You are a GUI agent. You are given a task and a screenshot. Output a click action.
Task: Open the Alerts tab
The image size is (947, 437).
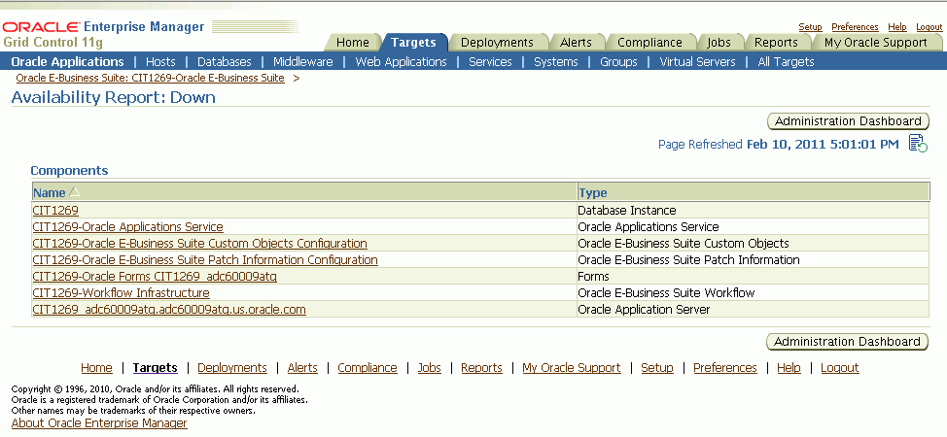pos(577,43)
